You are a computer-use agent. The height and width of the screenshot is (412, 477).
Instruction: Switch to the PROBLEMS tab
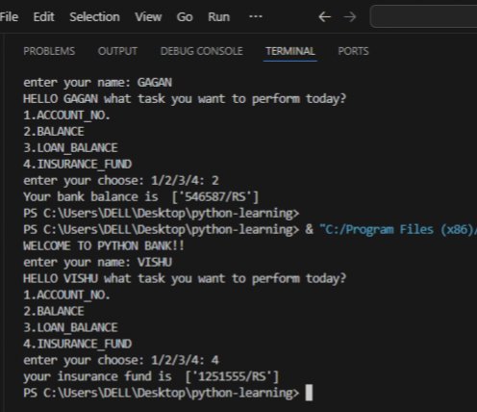coord(49,51)
